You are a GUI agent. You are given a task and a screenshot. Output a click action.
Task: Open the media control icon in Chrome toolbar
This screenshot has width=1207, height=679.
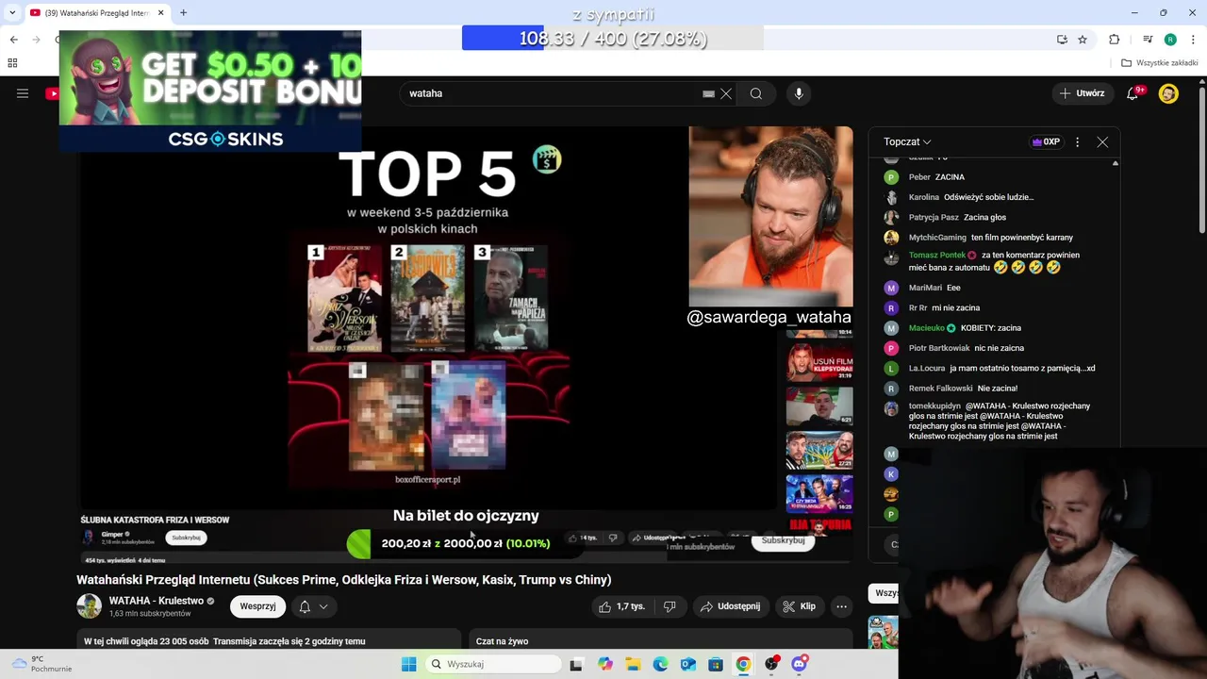click(1148, 39)
